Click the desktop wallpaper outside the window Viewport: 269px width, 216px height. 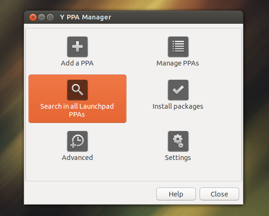point(256,103)
